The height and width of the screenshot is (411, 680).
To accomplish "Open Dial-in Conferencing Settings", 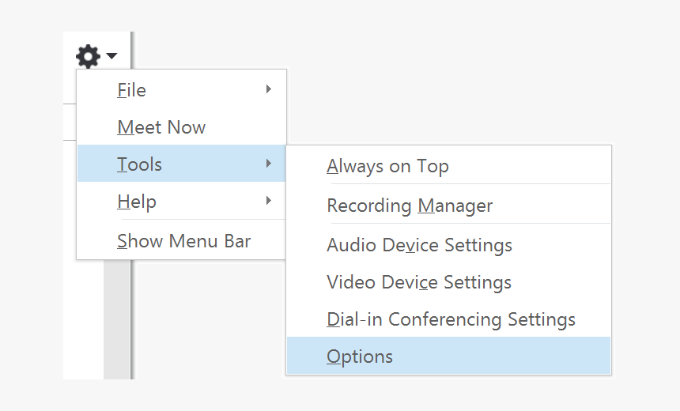I will [451, 319].
